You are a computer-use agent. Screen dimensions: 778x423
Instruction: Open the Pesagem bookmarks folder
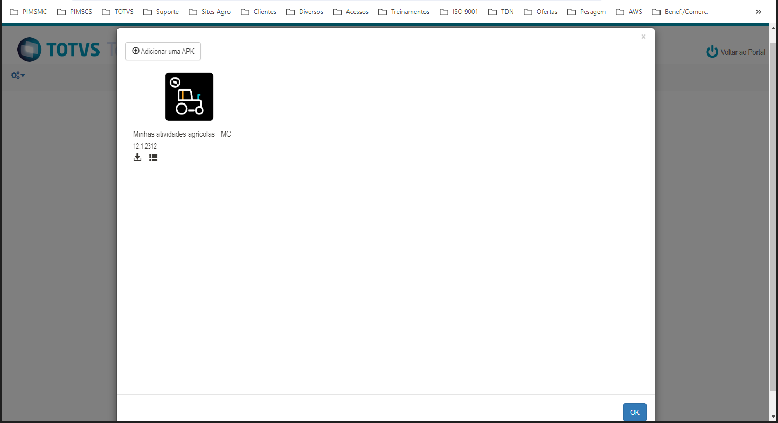tap(587, 12)
